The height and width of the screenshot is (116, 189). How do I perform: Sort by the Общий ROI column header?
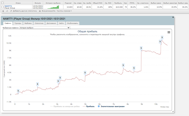point(97,3)
